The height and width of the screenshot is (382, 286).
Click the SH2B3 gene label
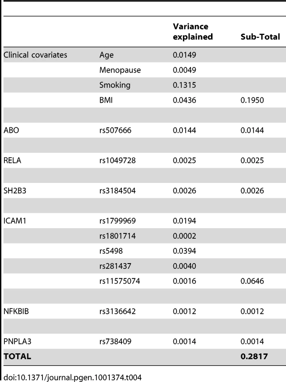tap(15, 191)
